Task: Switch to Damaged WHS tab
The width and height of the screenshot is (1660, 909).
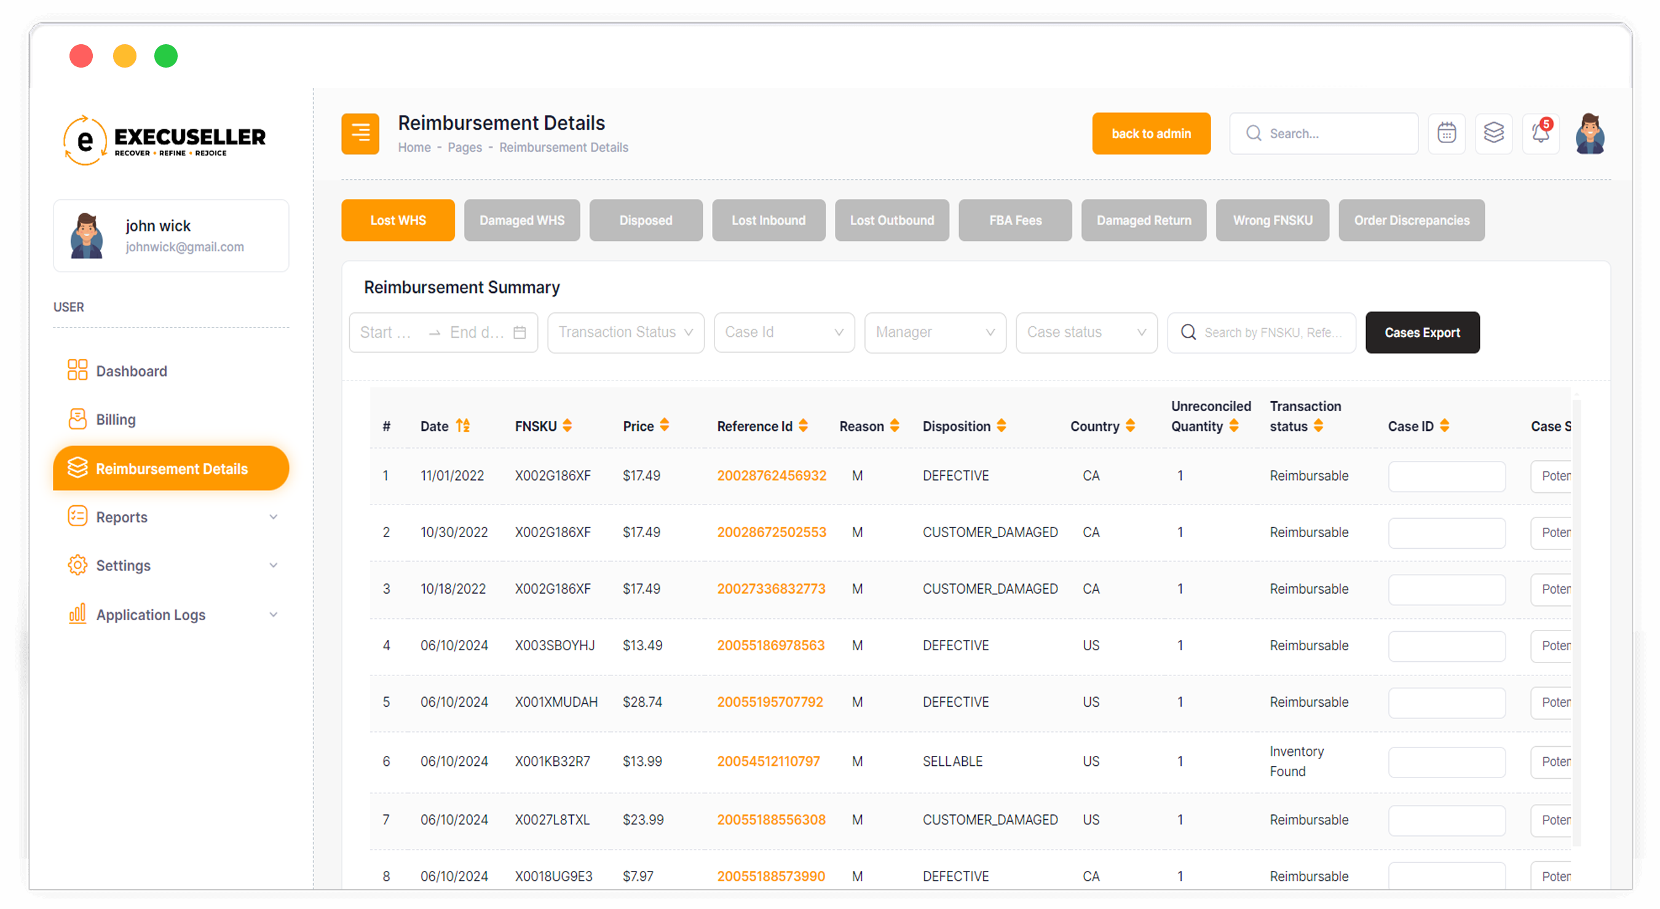Action: (x=521, y=220)
